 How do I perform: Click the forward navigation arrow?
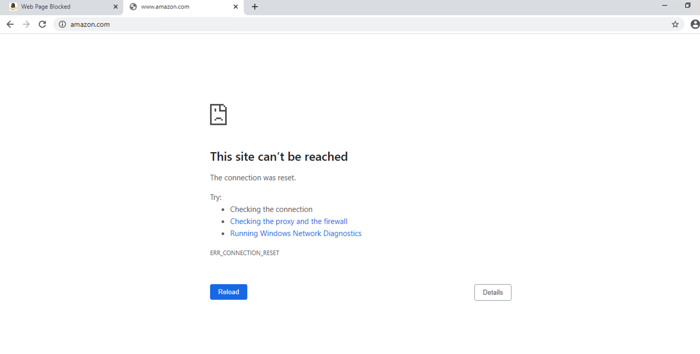[x=26, y=24]
